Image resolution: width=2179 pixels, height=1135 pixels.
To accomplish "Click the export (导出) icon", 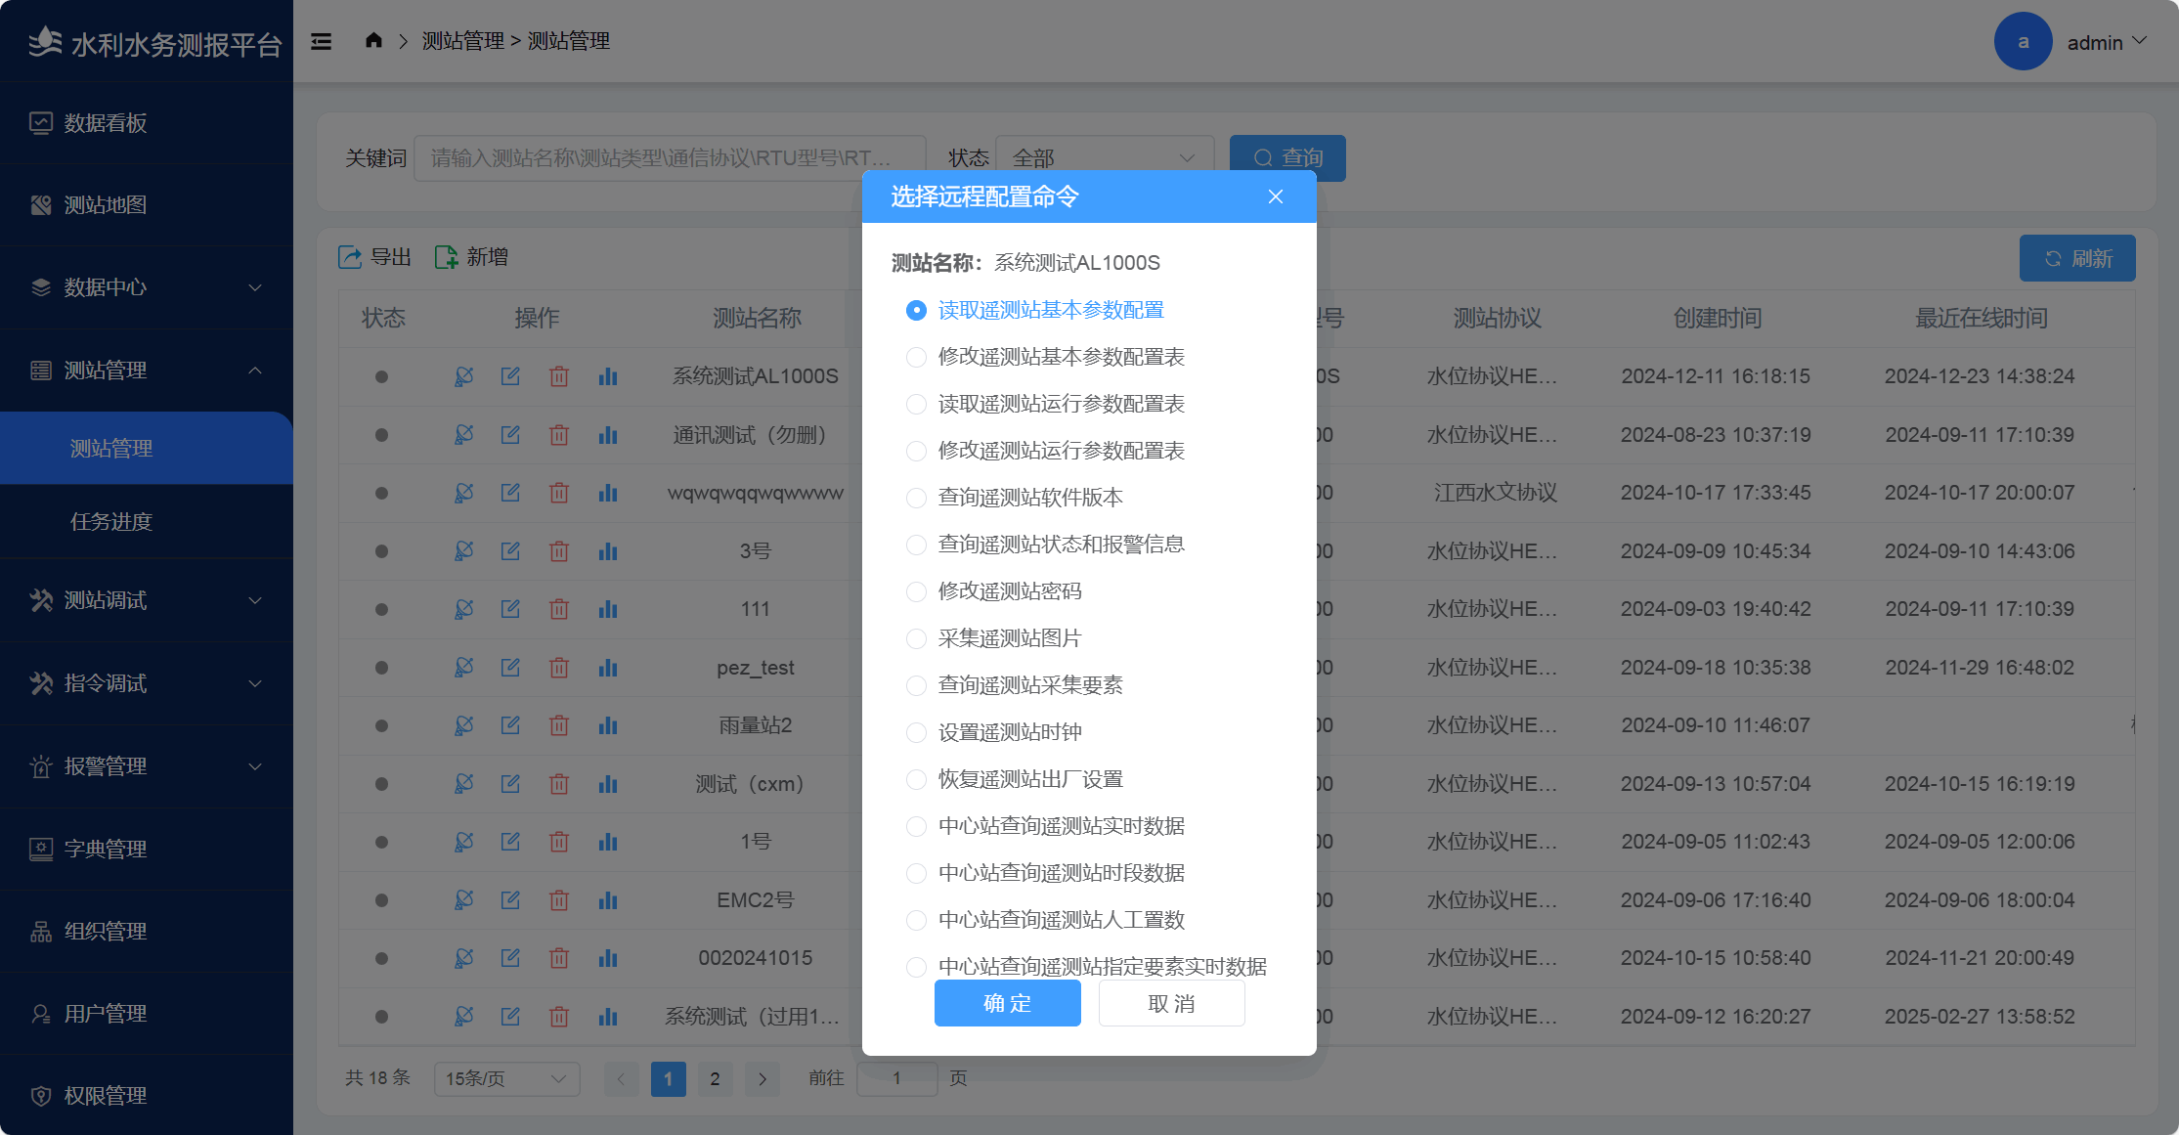I will tap(350, 257).
